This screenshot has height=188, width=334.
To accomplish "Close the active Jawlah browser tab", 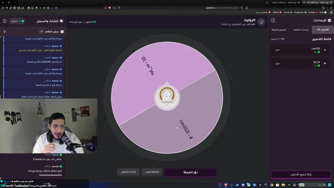I will pos(304,3).
